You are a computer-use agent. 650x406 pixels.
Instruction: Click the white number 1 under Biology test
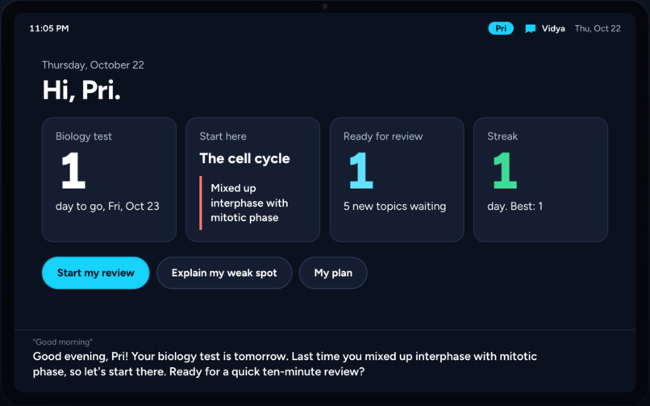click(x=73, y=170)
